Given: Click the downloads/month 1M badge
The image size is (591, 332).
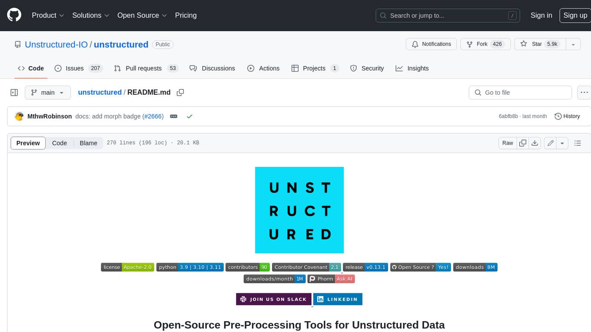Looking at the screenshot, I should click(x=275, y=279).
